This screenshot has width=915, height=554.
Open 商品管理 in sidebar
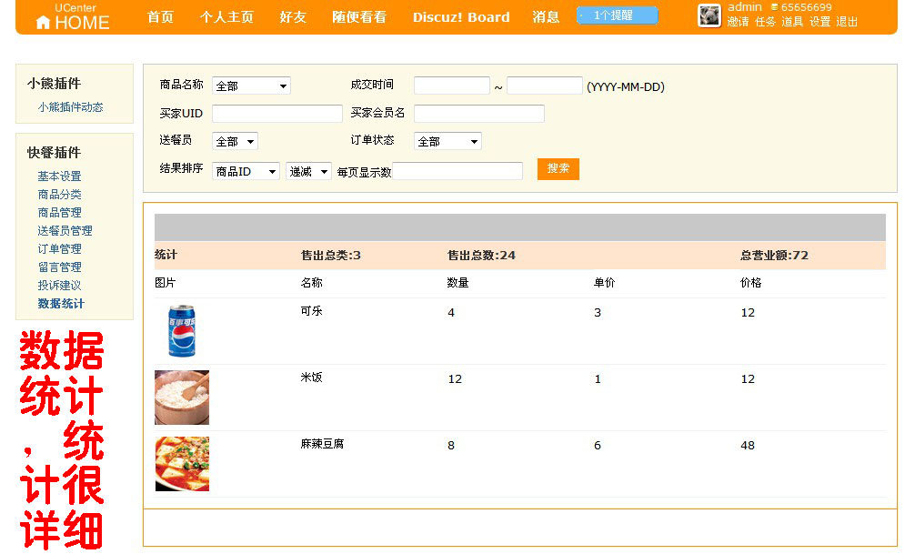[59, 213]
